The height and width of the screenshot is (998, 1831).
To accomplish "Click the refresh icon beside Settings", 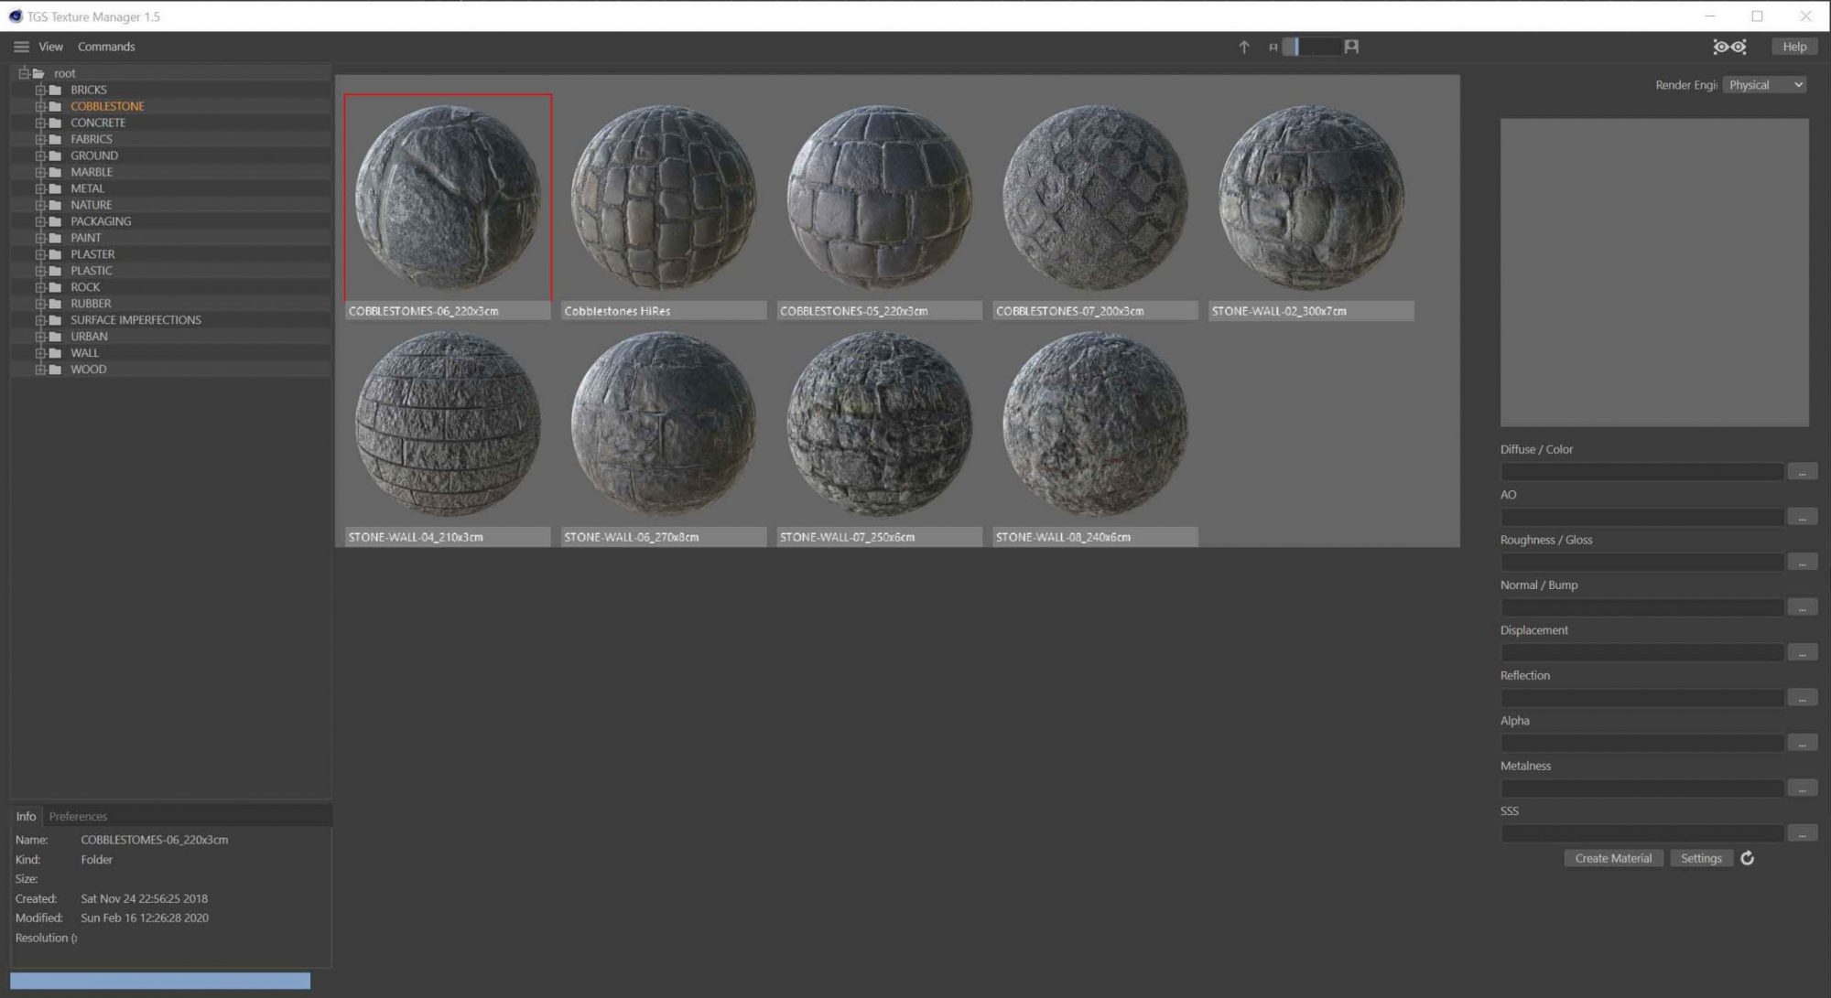I will (1748, 858).
